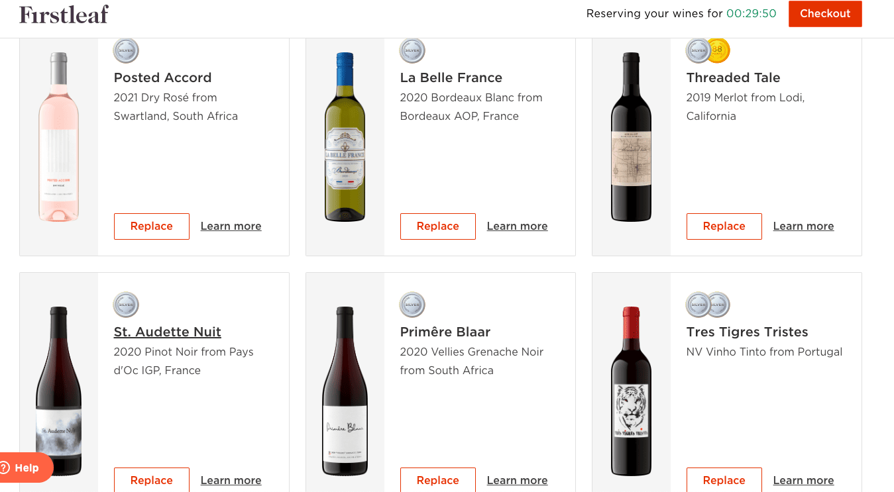Replace the Posted Accord rosé
The width and height of the screenshot is (894, 492).
tap(152, 226)
